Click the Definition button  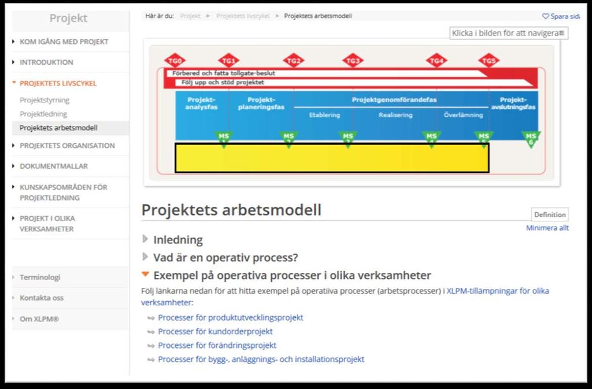[550, 214]
